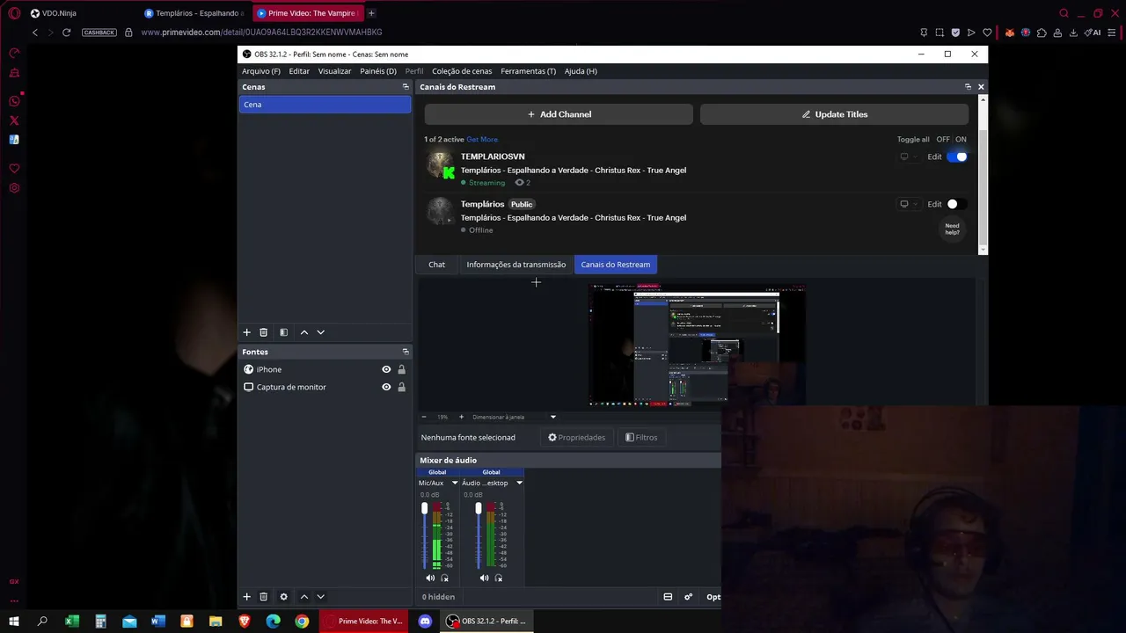Zoom out the preview with minus icon
Viewport: 1126px width, 633px height.
coord(424,417)
